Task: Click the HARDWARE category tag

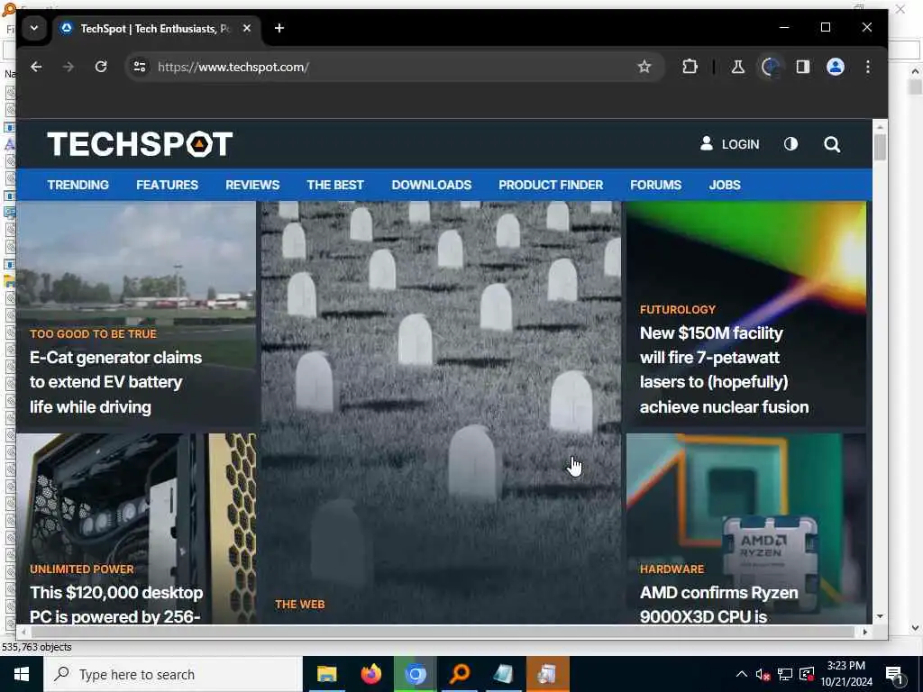Action: tap(672, 569)
